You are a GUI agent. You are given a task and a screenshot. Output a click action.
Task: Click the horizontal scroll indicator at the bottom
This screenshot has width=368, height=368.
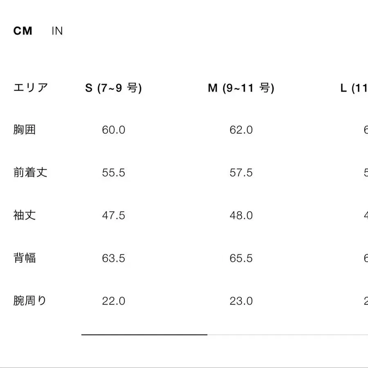coord(144,335)
